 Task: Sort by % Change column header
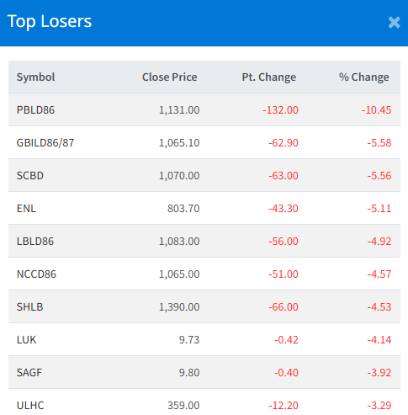[363, 77]
